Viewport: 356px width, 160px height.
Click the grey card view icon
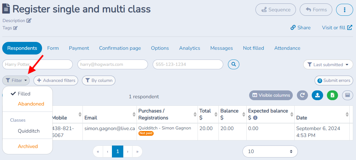[347, 95]
